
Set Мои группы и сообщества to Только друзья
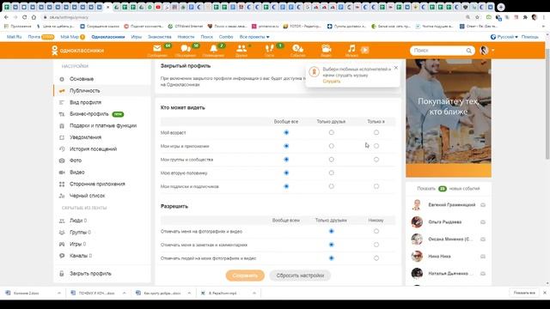point(331,160)
